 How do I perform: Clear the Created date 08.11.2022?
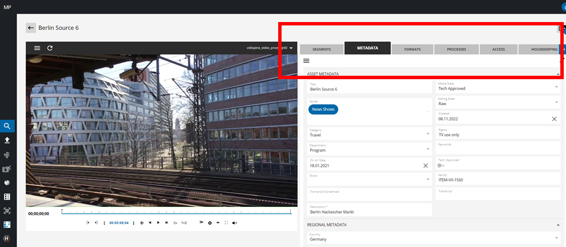click(x=554, y=119)
